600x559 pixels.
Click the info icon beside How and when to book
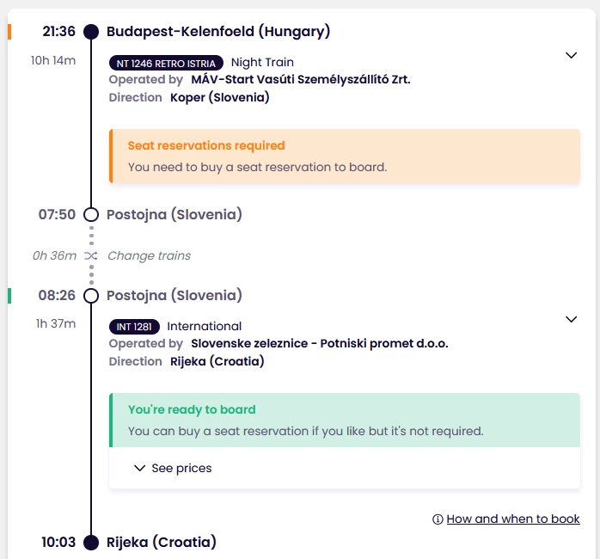tap(438, 519)
